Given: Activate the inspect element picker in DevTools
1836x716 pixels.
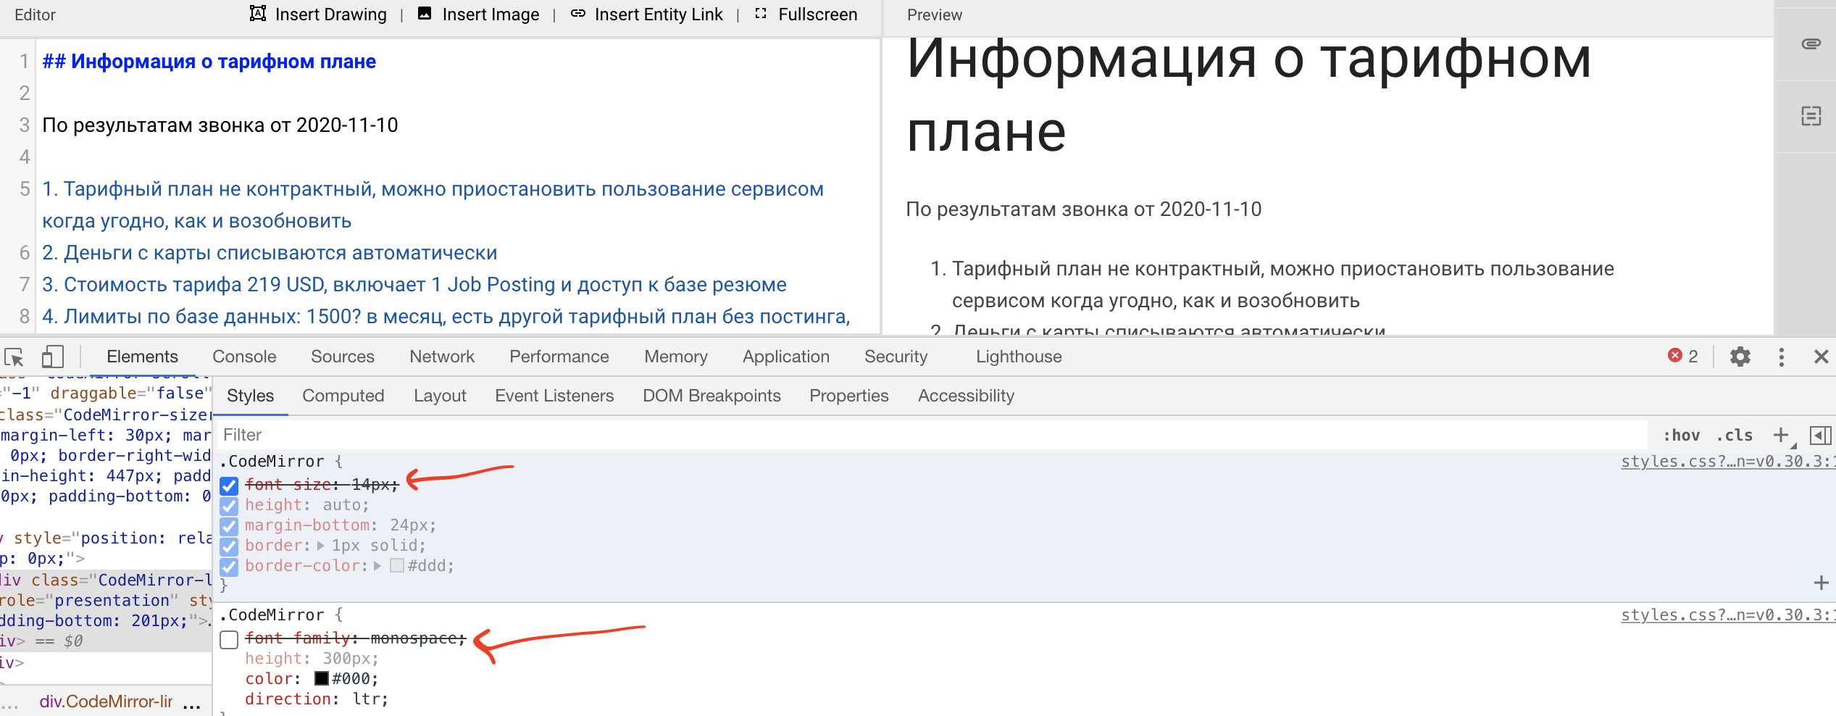Looking at the screenshot, I should [x=15, y=356].
